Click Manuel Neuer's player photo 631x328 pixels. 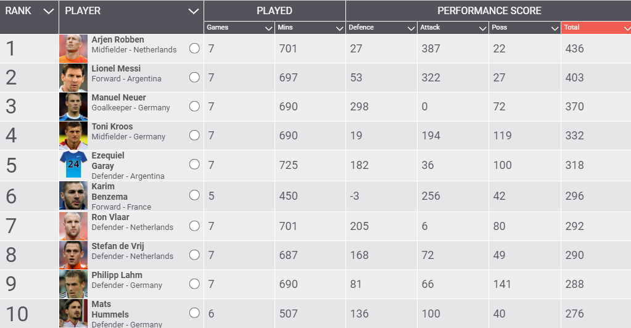pyautogui.click(x=73, y=107)
